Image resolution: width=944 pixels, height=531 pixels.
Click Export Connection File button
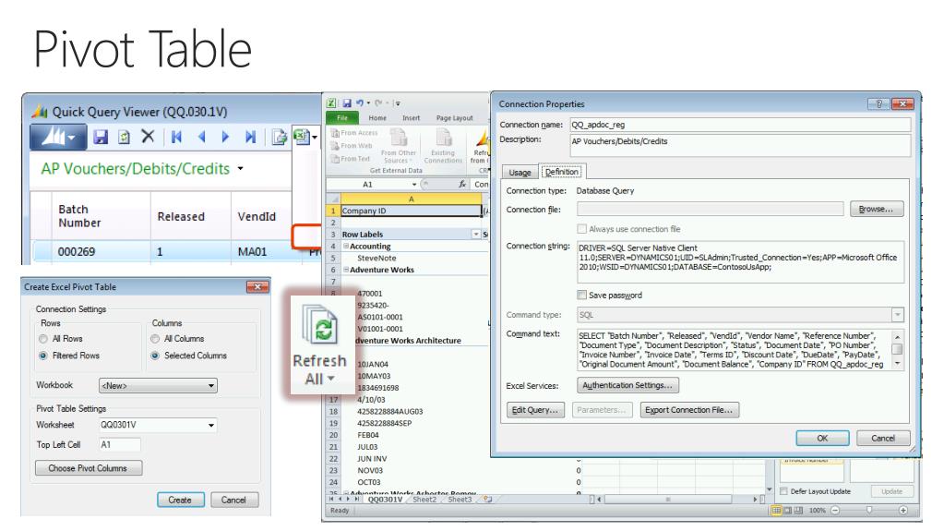pyautogui.click(x=689, y=410)
